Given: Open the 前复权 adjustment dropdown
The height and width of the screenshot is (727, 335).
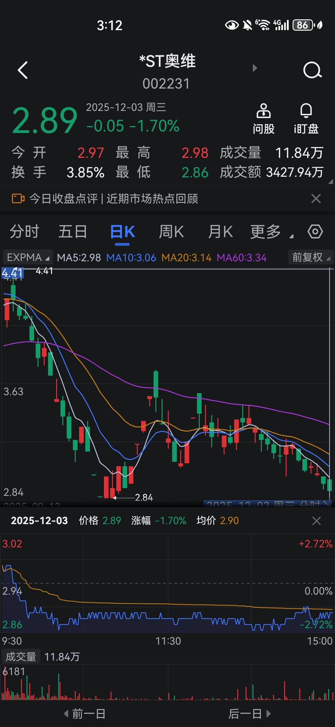Looking at the screenshot, I should click(x=311, y=257).
